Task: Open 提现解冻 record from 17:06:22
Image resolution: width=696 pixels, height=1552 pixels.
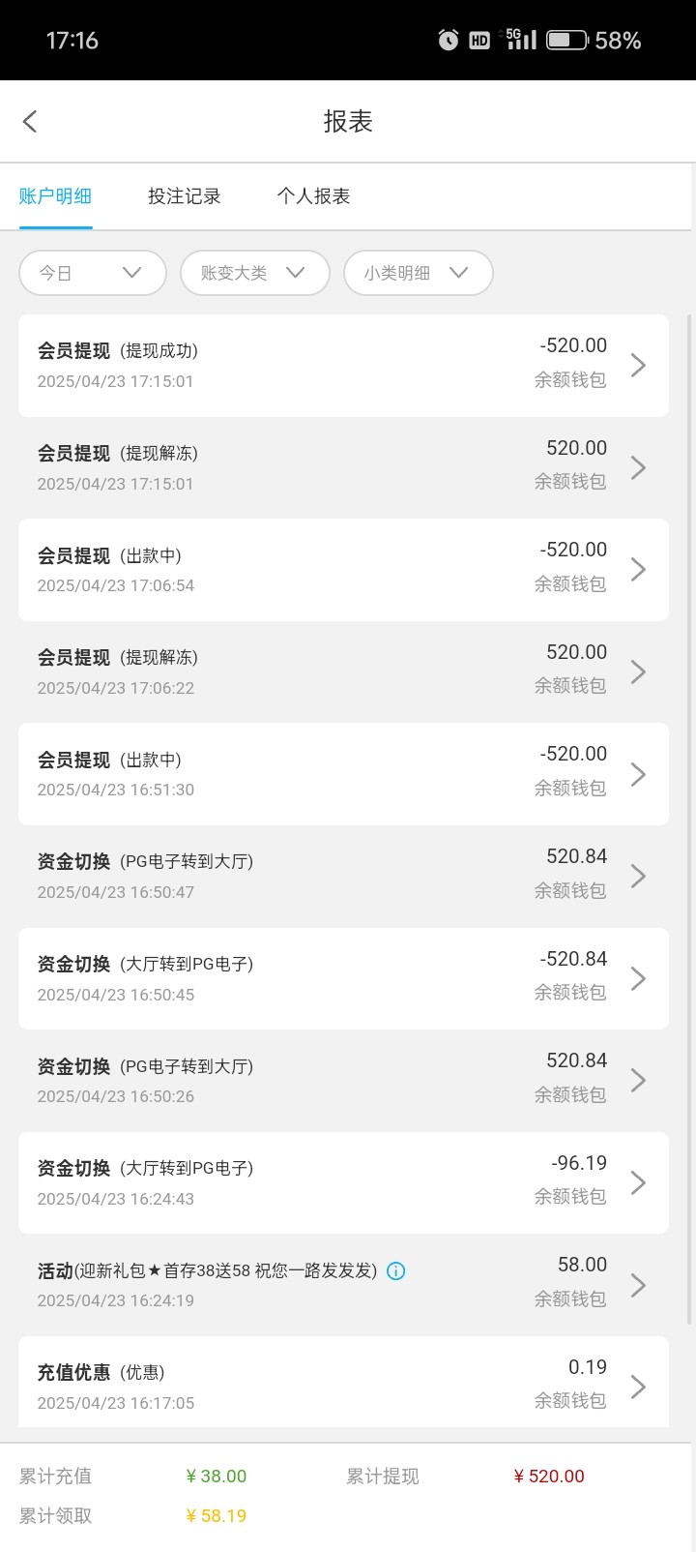Action: [343, 672]
